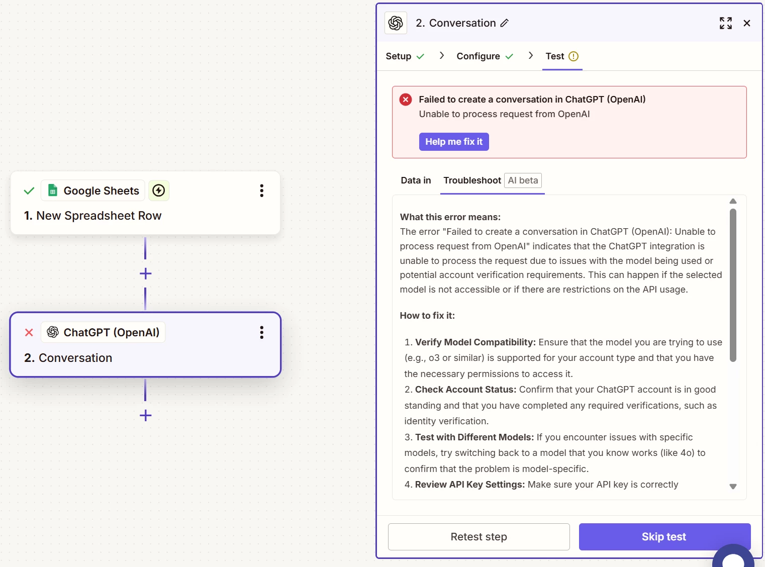Click chevron between Configure and Test
Viewport: 765px width, 567px height.
(530, 56)
